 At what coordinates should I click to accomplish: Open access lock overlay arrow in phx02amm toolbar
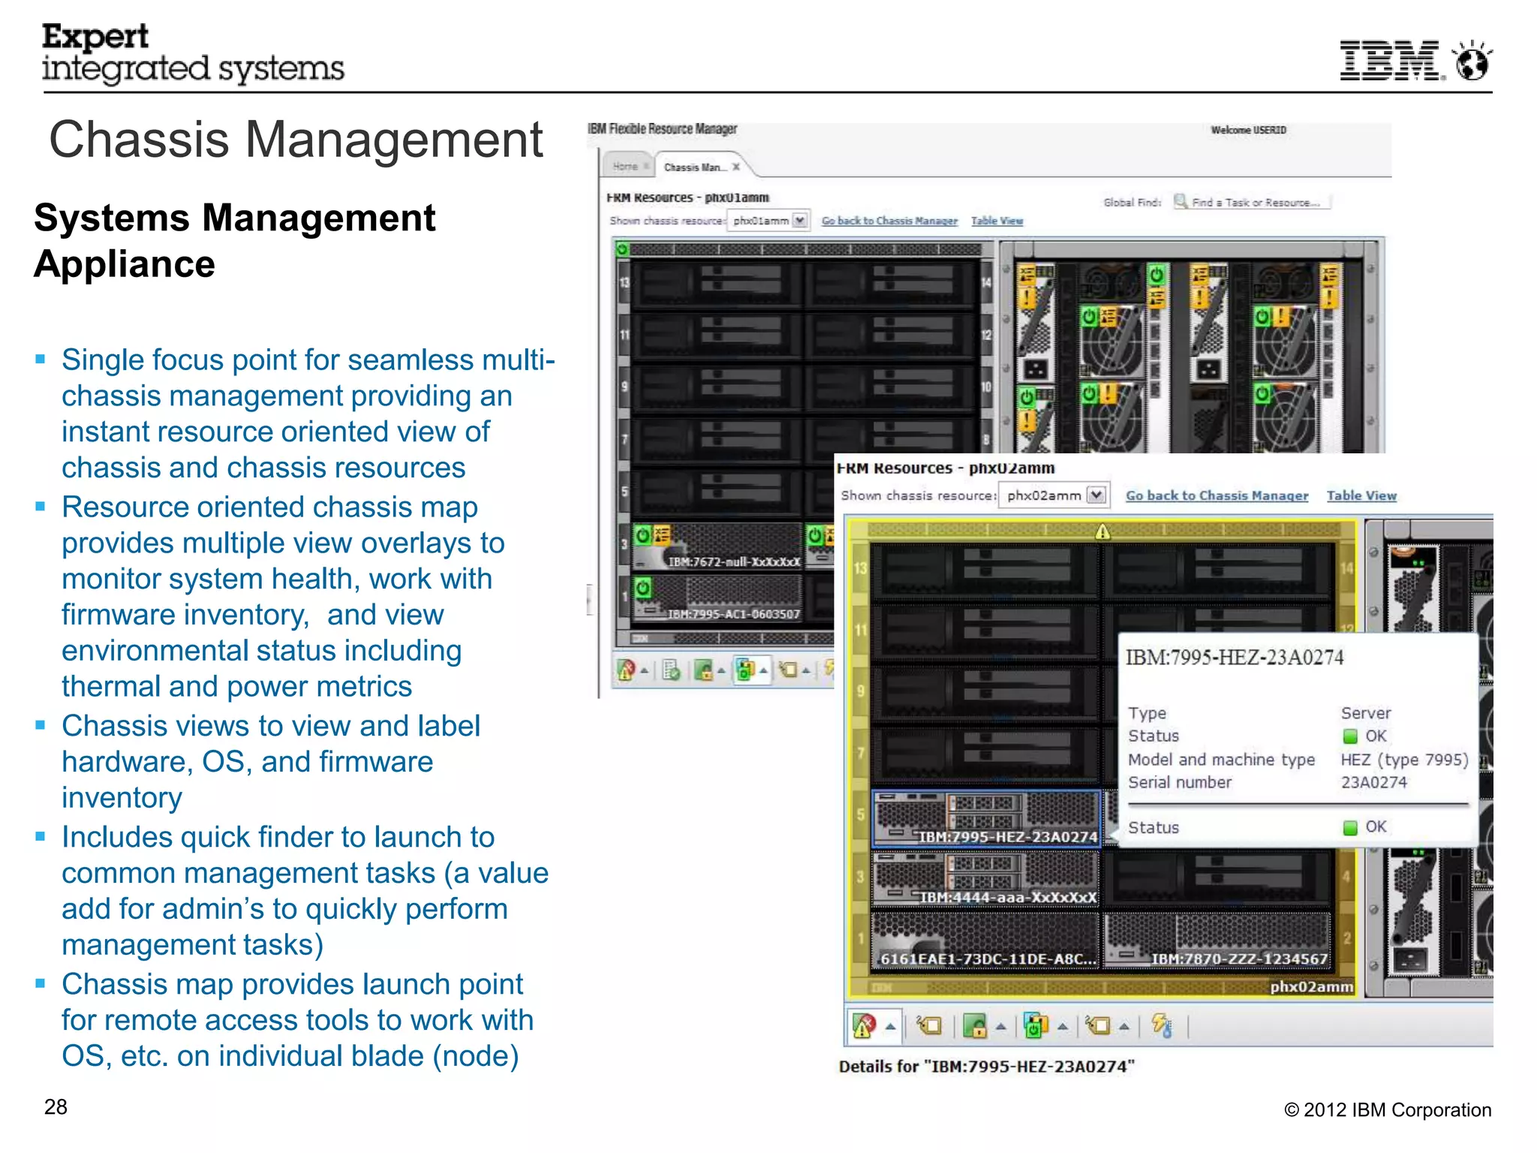pyautogui.click(x=1001, y=1026)
